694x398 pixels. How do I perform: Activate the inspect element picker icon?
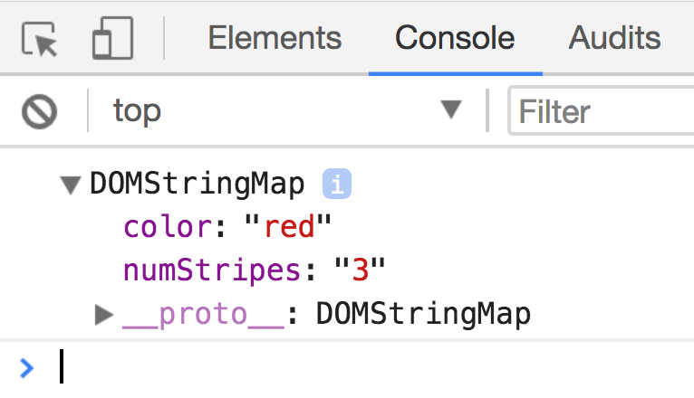point(39,39)
